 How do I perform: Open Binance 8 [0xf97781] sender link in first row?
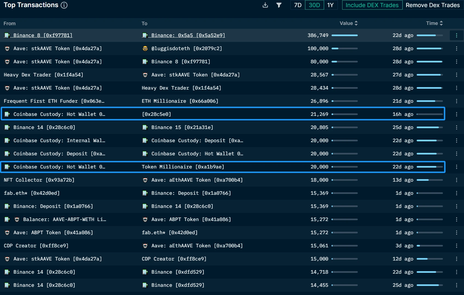[x=43, y=35]
